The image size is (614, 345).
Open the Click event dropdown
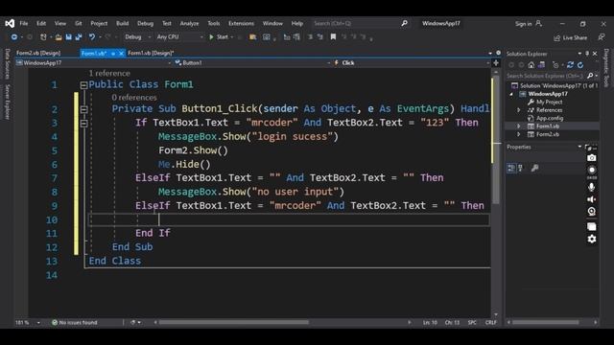coord(412,63)
